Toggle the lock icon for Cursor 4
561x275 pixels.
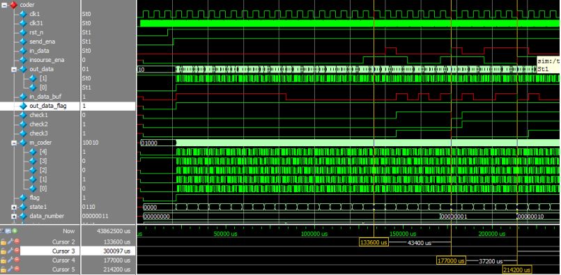click(x=3, y=260)
